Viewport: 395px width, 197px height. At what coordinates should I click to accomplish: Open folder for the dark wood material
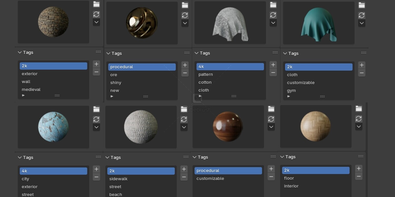271,109
